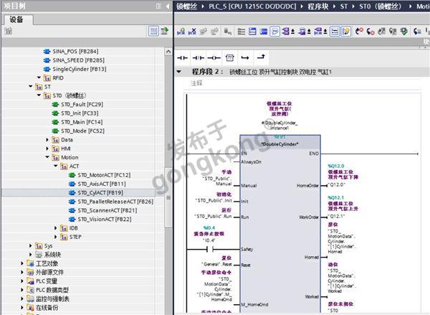
Task: Select ST0_MotorACT [FC12]
Action: (x=104, y=175)
